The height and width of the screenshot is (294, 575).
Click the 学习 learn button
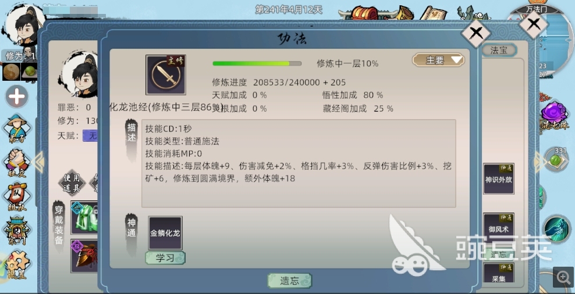tap(165, 258)
